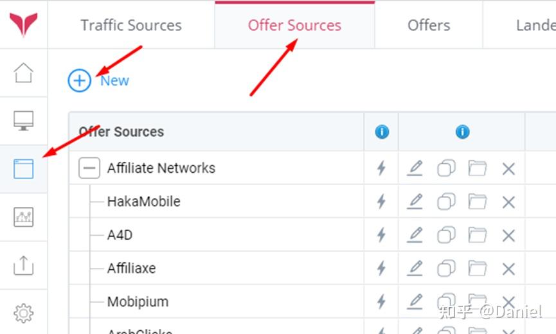Select the HakaMobile offer source row
556x334 pixels.
pyautogui.click(x=143, y=202)
